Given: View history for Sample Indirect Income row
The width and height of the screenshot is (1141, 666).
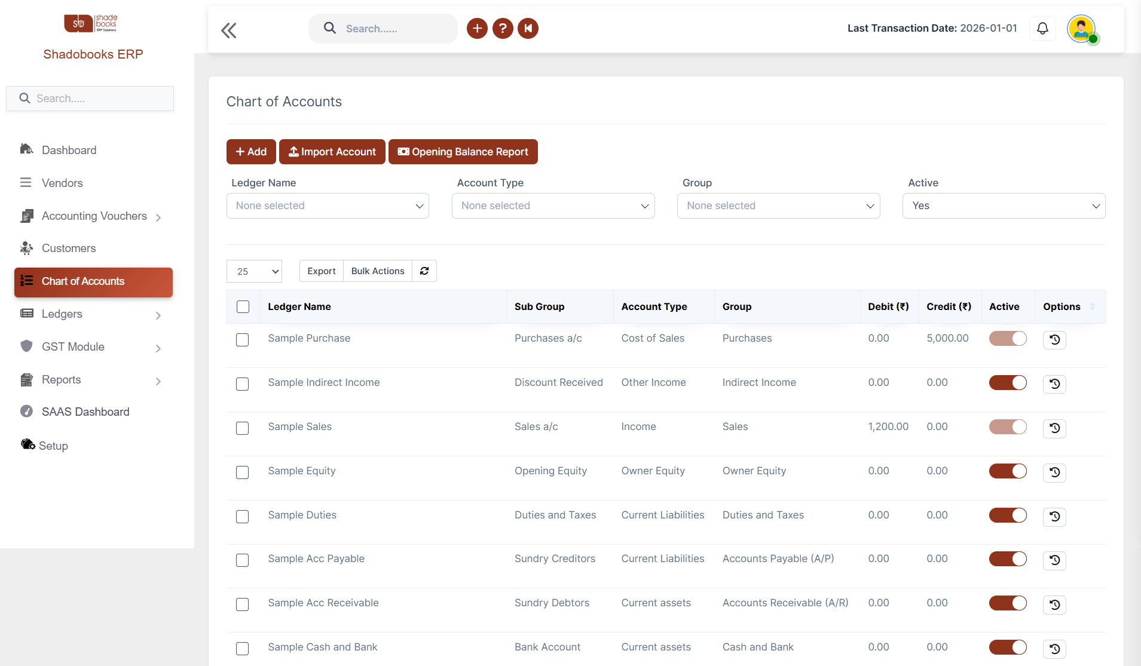Looking at the screenshot, I should click(x=1055, y=383).
